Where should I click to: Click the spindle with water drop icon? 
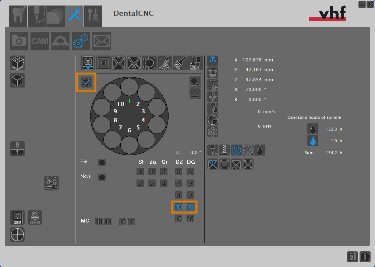pyautogui.click(x=213, y=108)
